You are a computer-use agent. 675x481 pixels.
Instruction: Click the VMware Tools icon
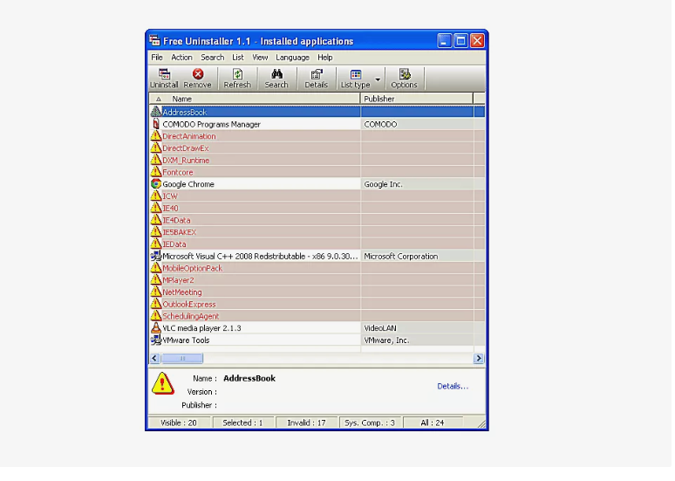coord(156,340)
